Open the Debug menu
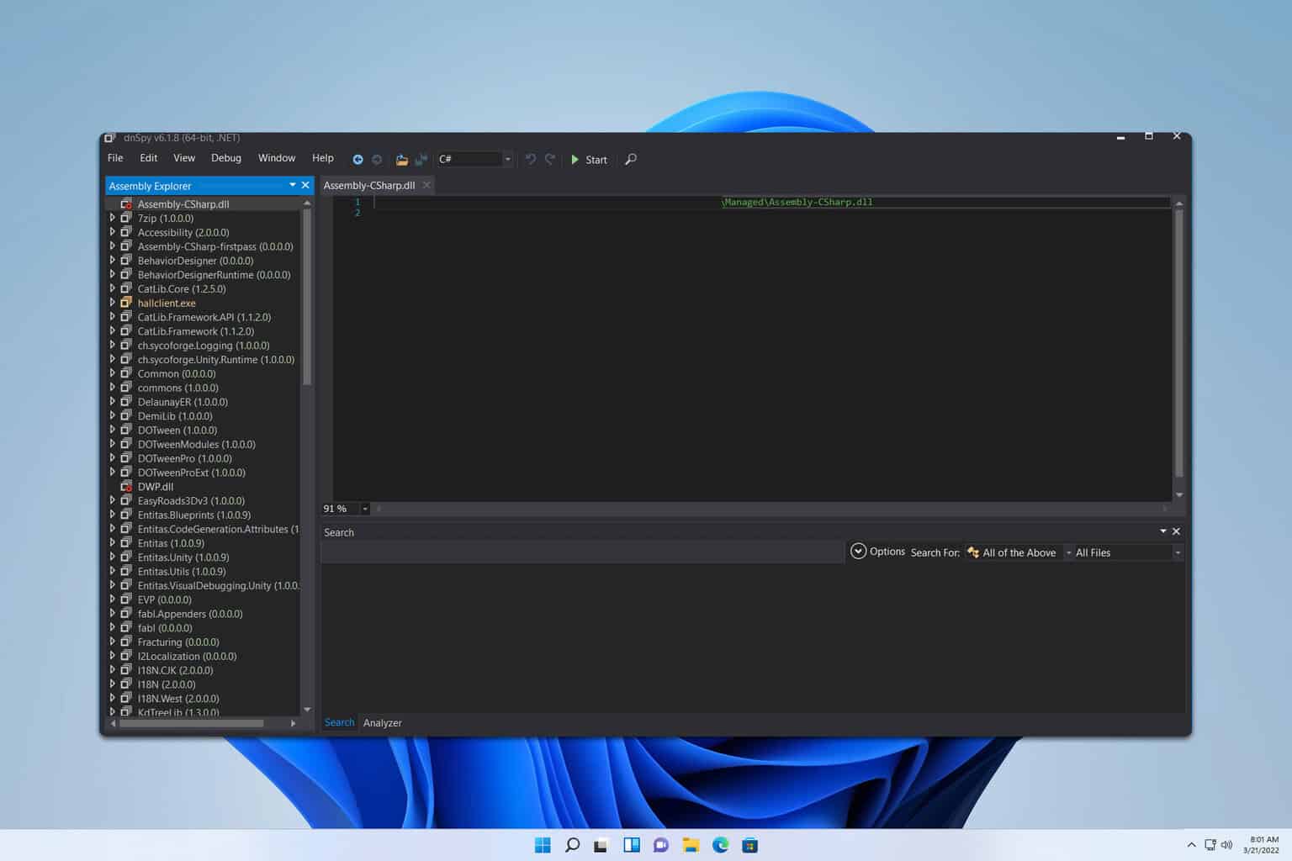This screenshot has width=1292, height=861. pyautogui.click(x=226, y=158)
